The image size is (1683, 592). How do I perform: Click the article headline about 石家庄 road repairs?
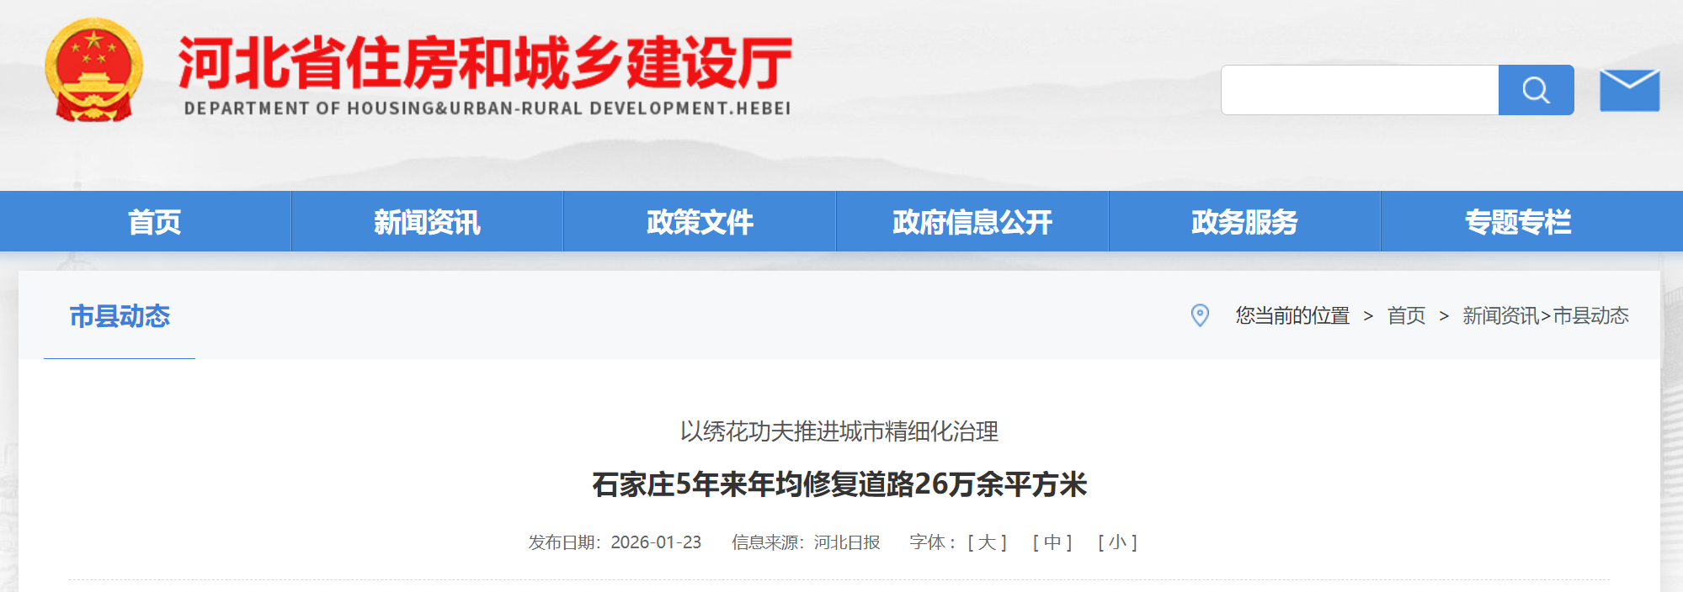coord(839,484)
